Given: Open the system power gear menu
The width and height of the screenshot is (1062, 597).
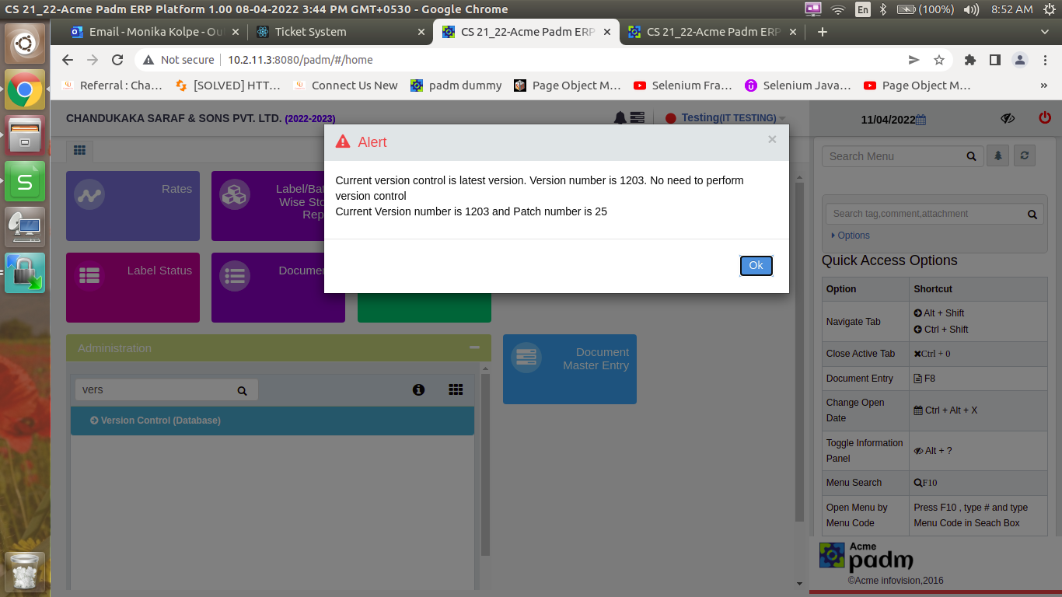Looking at the screenshot, I should [1049, 9].
